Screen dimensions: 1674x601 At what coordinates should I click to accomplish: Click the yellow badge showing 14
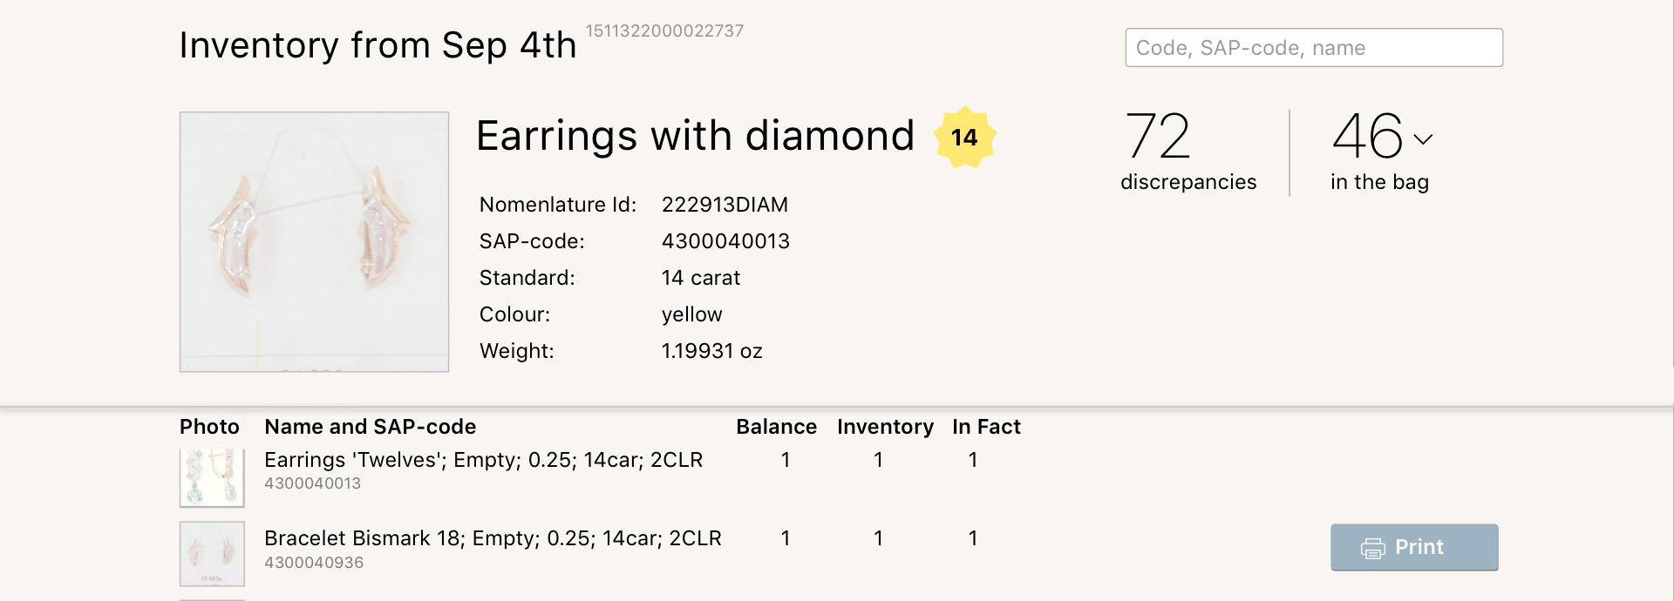pyautogui.click(x=964, y=138)
